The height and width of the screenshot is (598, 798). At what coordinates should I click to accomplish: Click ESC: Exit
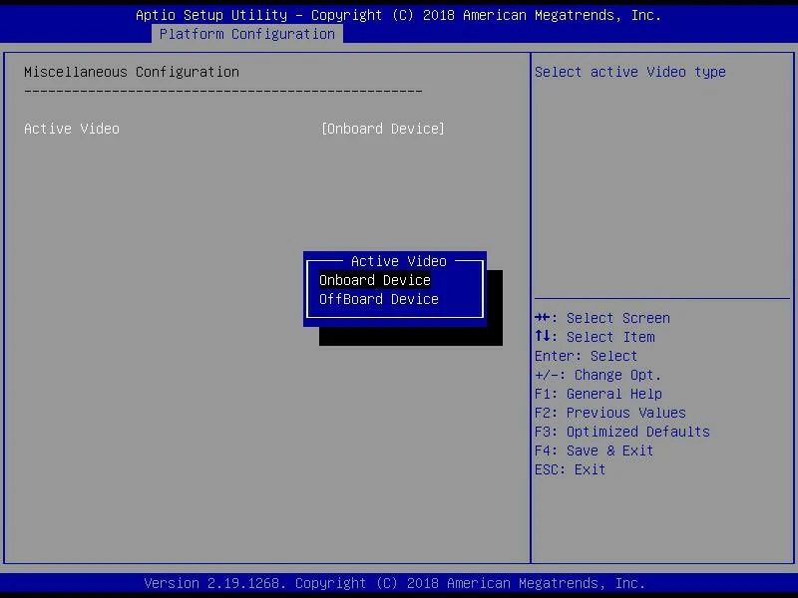pyautogui.click(x=570, y=469)
